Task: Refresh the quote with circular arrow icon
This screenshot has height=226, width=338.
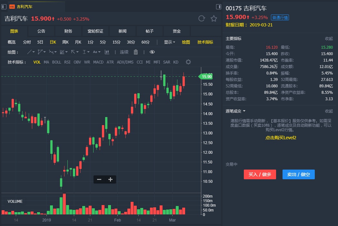Action: click(x=202, y=18)
